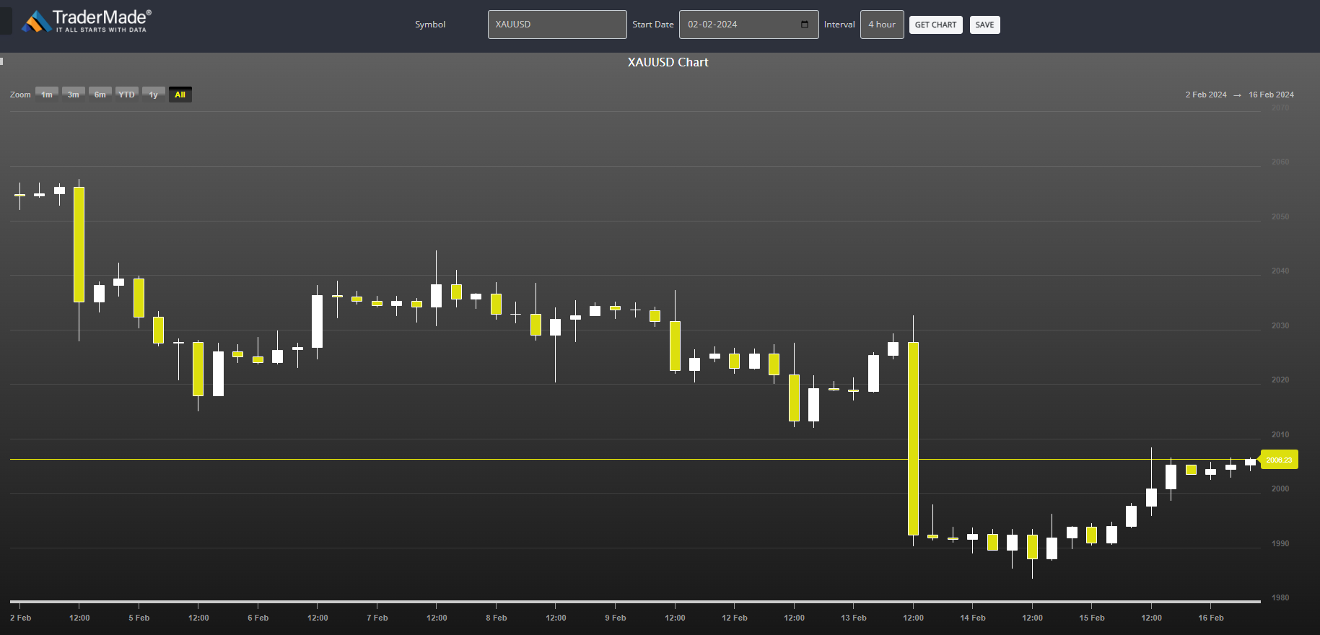The image size is (1320, 635).
Task: Open the Interval dropdown showing 4 hour
Action: coord(882,25)
